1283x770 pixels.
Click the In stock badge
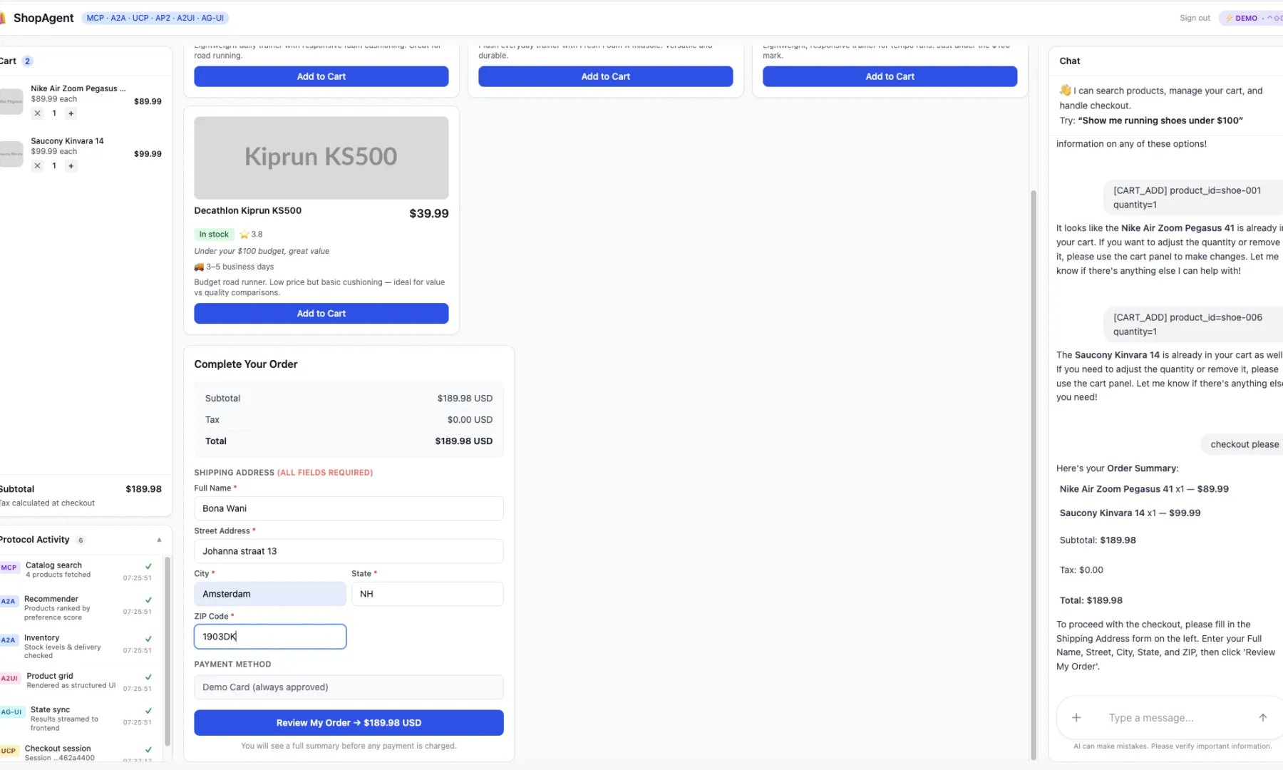coord(214,235)
